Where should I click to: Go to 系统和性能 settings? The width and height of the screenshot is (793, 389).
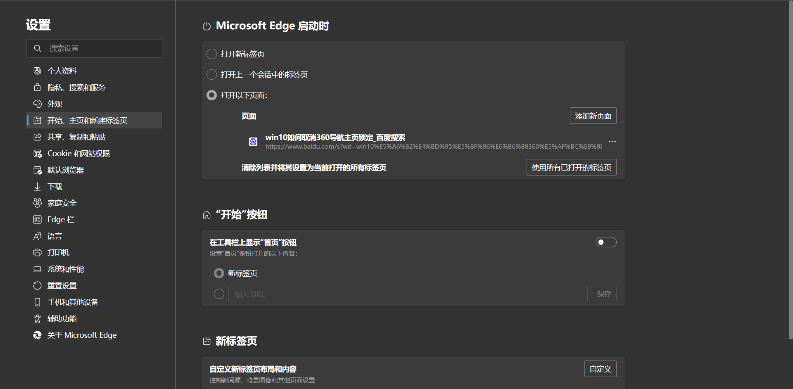94,269
